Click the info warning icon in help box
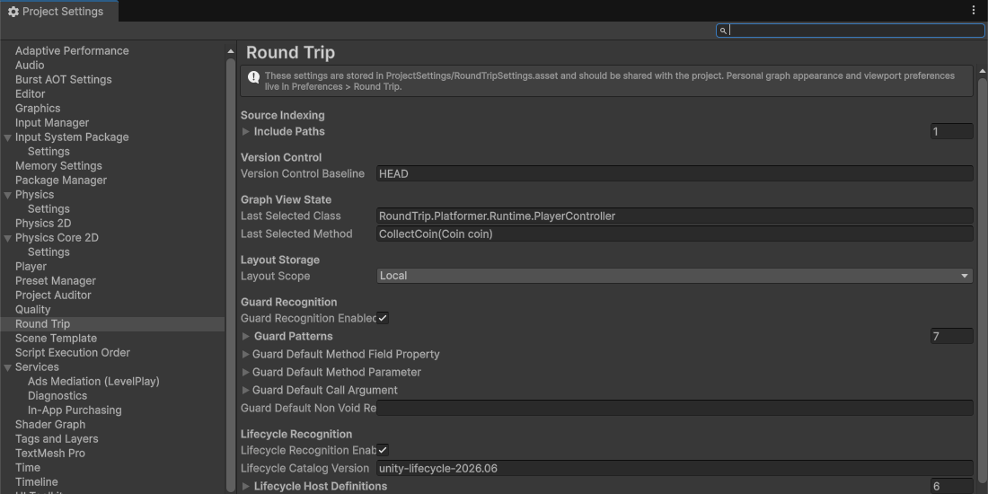This screenshot has width=988, height=494. [x=253, y=77]
